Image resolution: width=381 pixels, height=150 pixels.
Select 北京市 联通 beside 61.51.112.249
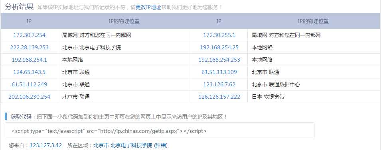point(76,85)
